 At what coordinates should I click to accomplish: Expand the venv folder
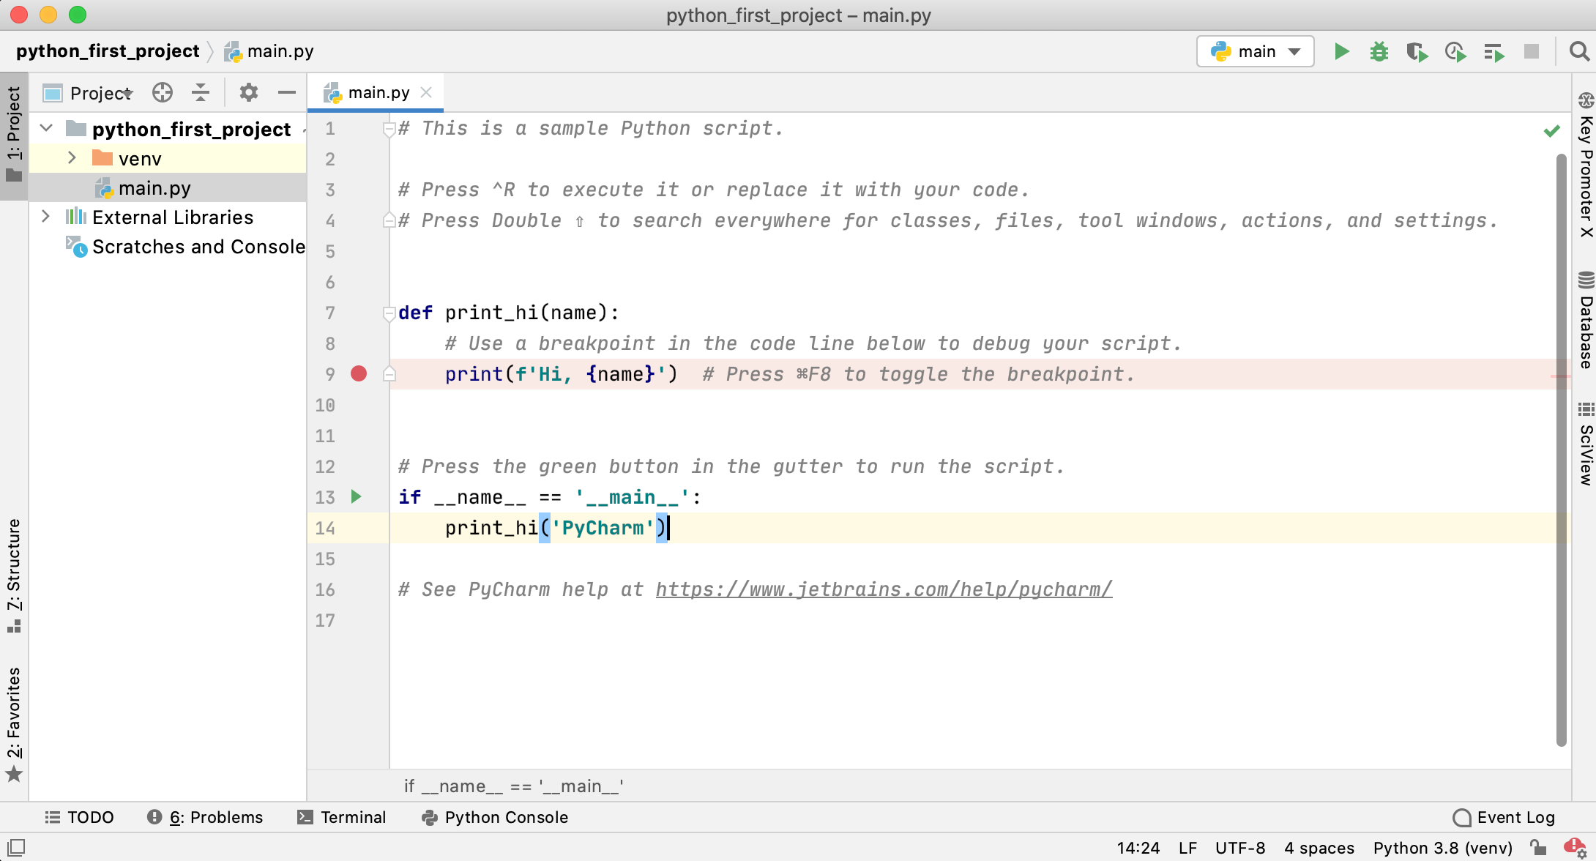[x=72, y=158]
